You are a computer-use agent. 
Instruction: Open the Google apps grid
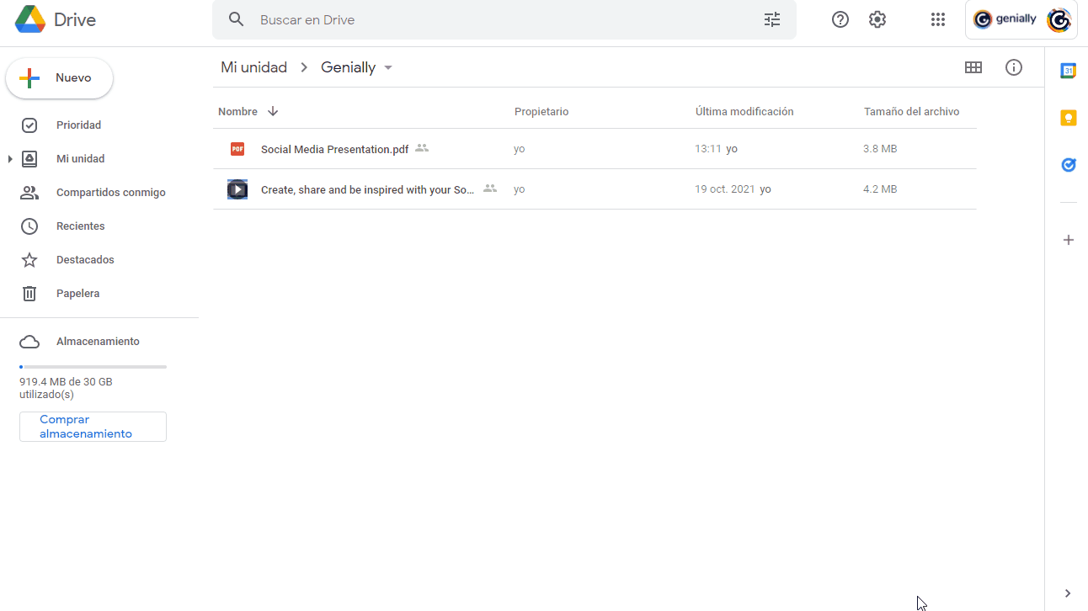[x=938, y=19]
